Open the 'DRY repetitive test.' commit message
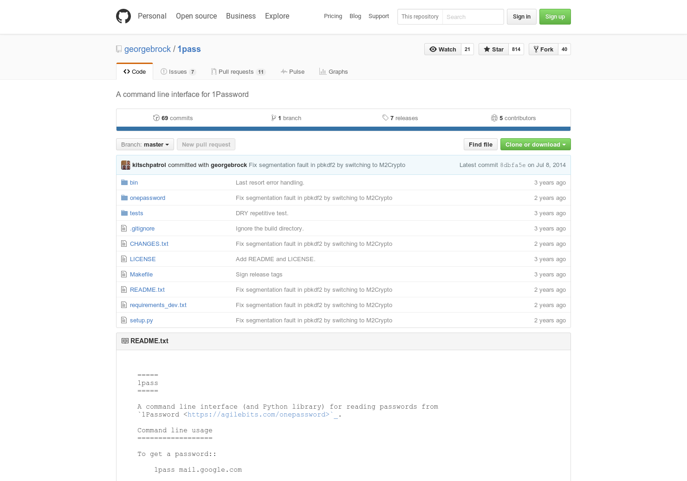Screen dimensions: 687x481 pos(262,213)
